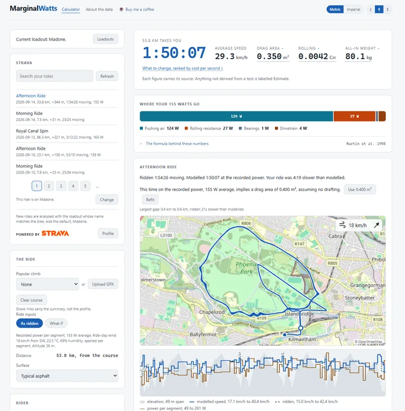The image size is (405, 411).
Task: Click the Refresh rides button
Action: (107, 76)
